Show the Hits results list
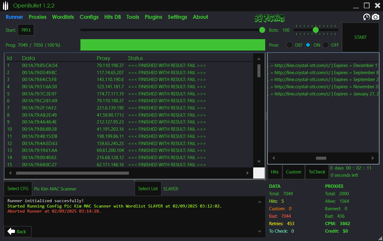 click(275, 172)
